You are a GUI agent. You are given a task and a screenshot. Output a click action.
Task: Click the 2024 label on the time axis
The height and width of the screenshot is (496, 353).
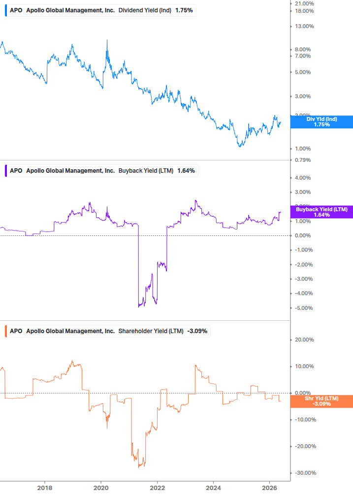(213, 488)
